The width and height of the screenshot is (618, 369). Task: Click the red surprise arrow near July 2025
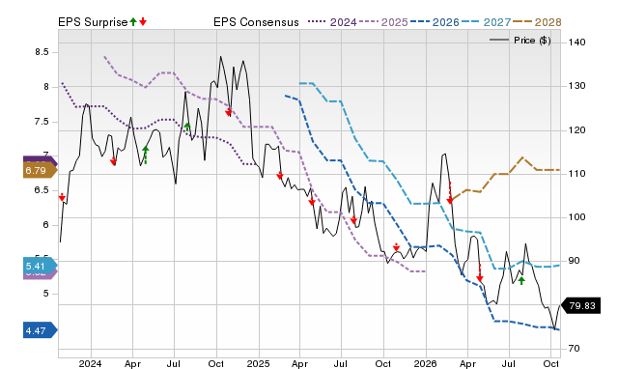coord(353,219)
